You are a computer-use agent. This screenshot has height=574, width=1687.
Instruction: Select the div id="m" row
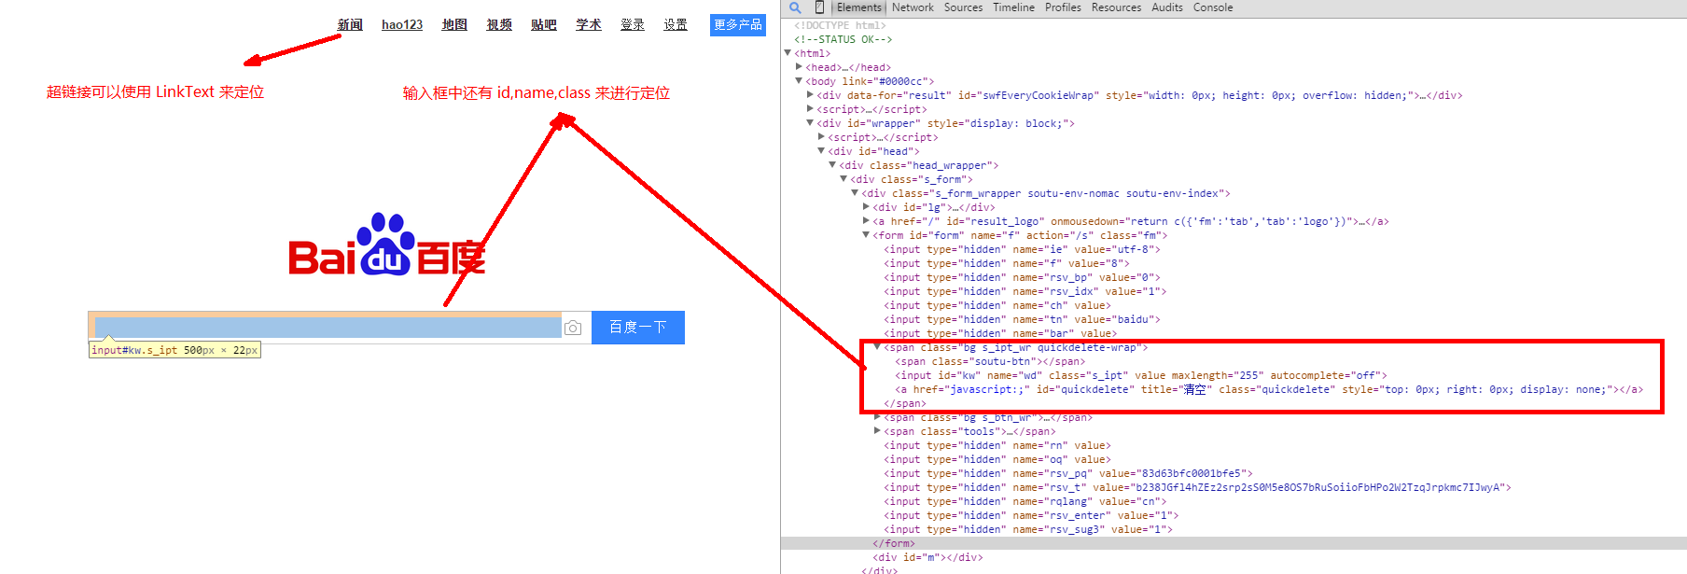927,557
